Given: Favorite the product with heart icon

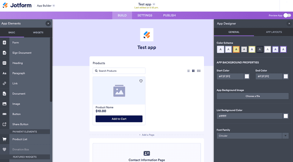Looking at the screenshot, I should tap(141, 81).
